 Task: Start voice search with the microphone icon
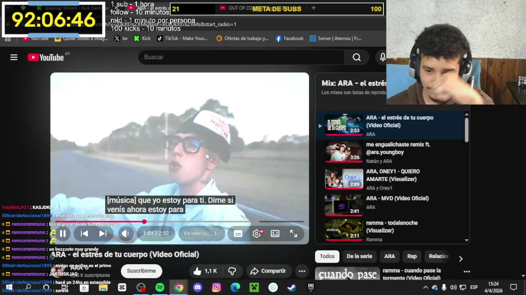pyautogui.click(x=383, y=57)
